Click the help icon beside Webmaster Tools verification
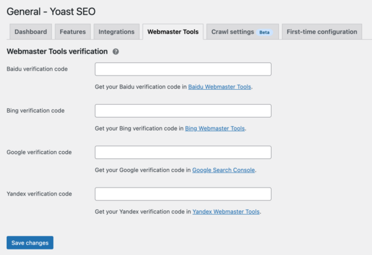 pyautogui.click(x=115, y=51)
